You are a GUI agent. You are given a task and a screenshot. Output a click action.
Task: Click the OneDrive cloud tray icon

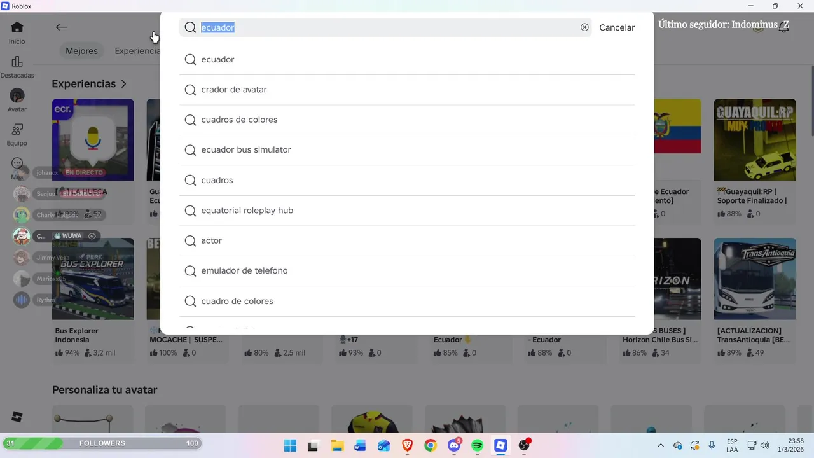pyautogui.click(x=678, y=445)
